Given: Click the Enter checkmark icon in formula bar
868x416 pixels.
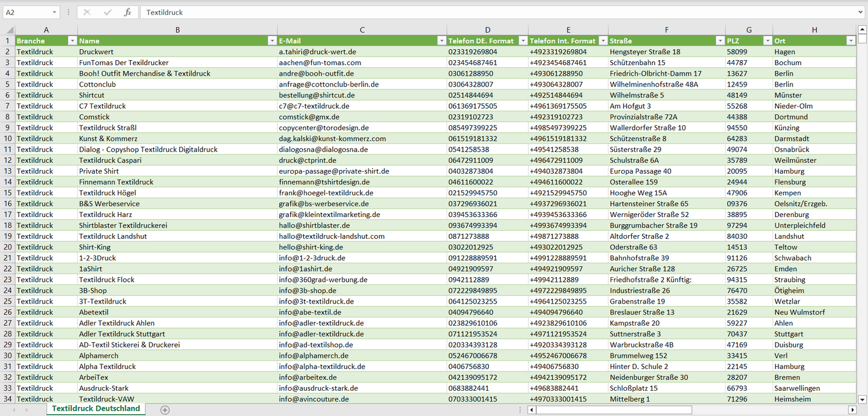Looking at the screenshot, I should click(108, 12).
